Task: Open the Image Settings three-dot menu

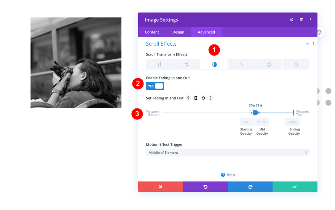Action: pyautogui.click(x=310, y=20)
